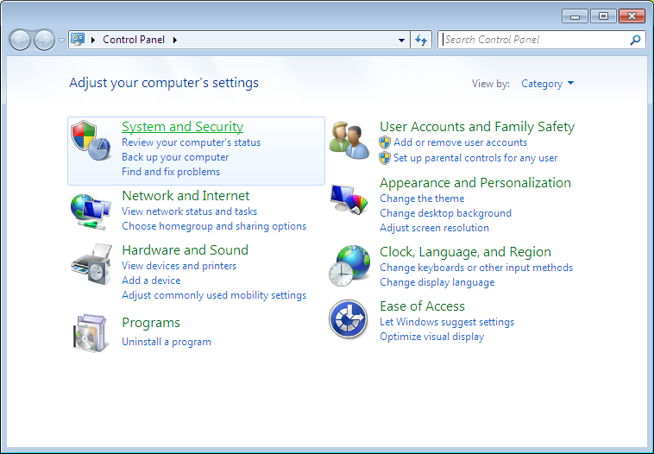Expand the arrow after Control Panel breadcrumb
Image resolution: width=654 pixels, height=454 pixels.
point(175,40)
